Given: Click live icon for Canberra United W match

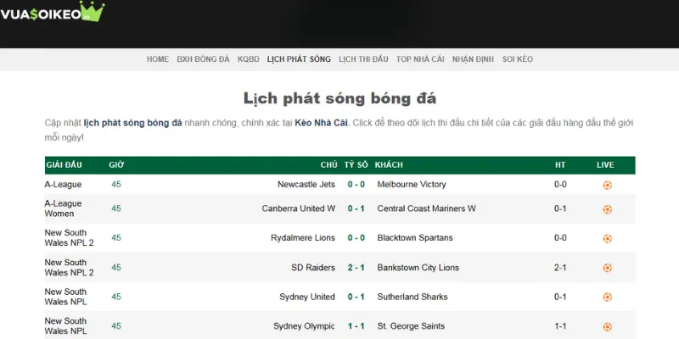Looking at the screenshot, I should tap(607, 209).
